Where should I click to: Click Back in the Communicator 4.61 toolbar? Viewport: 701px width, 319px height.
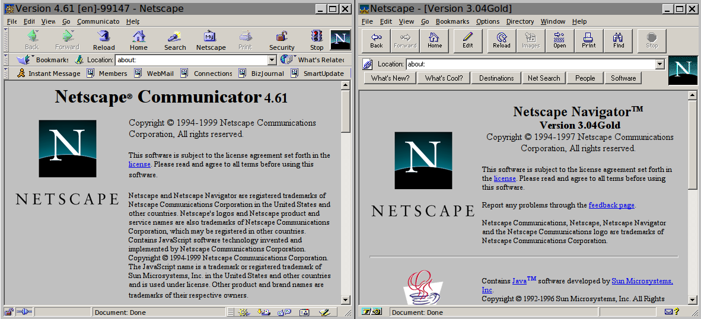32,40
